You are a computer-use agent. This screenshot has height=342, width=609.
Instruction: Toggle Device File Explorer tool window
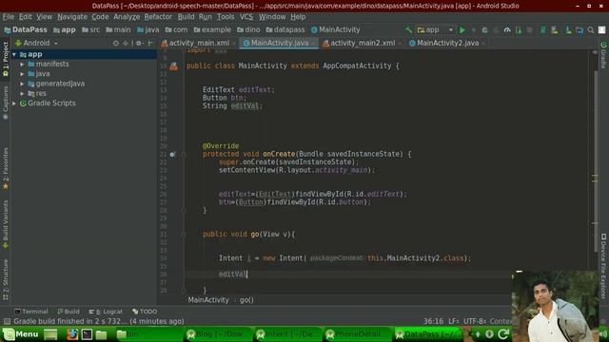click(x=603, y=266)
